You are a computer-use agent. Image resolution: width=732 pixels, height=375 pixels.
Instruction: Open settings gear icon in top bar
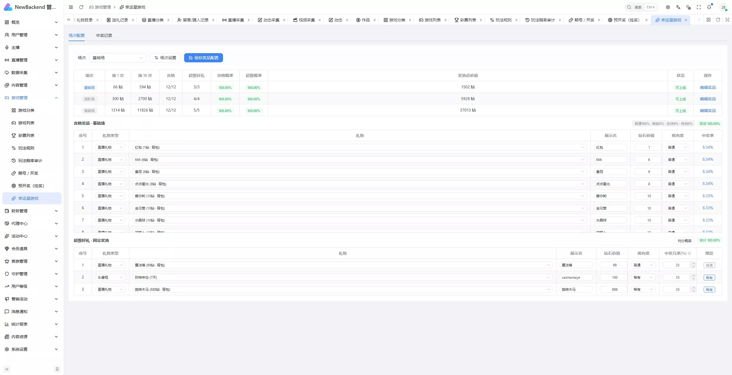coord(668,7)
